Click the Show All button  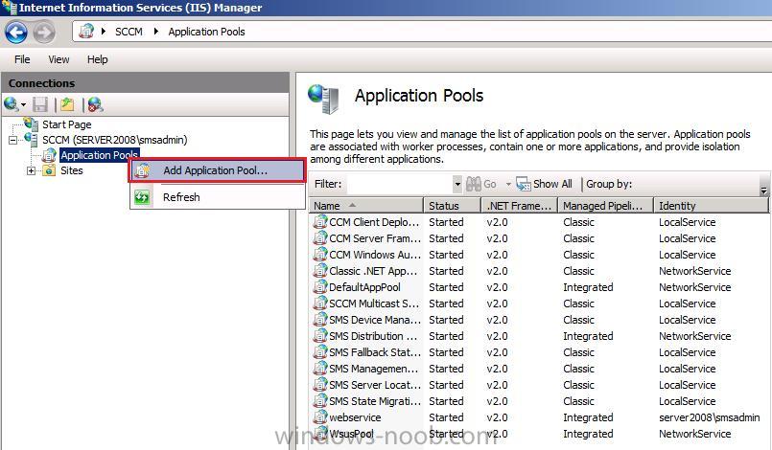coord(544,184)
